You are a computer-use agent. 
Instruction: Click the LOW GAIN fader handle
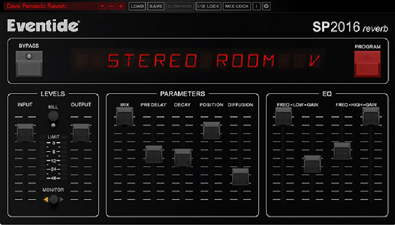(313, 164)
